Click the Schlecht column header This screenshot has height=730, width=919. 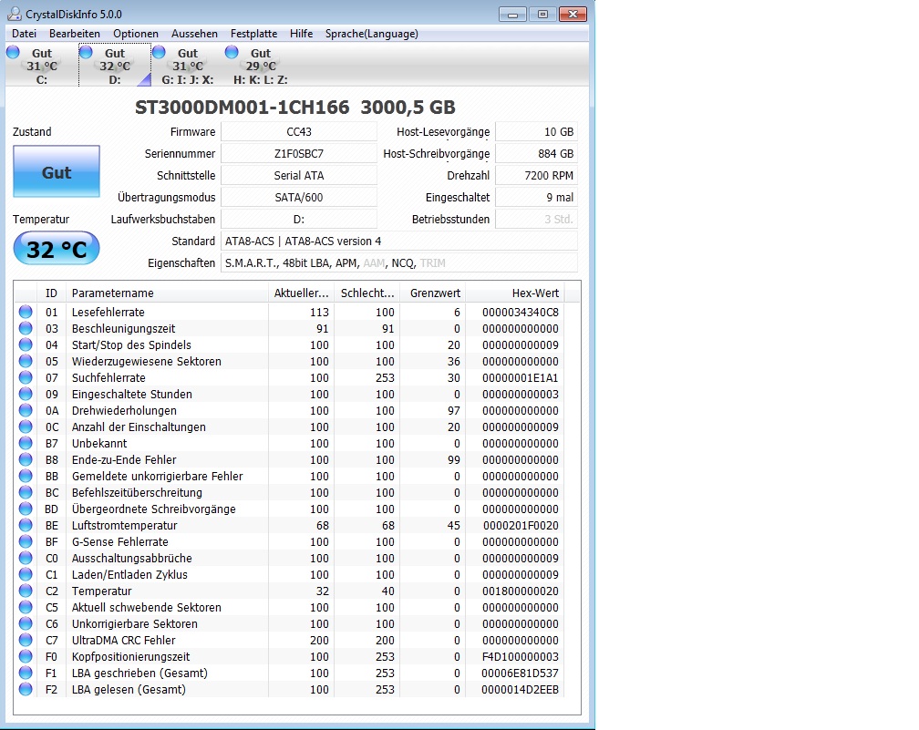point(367,293)
